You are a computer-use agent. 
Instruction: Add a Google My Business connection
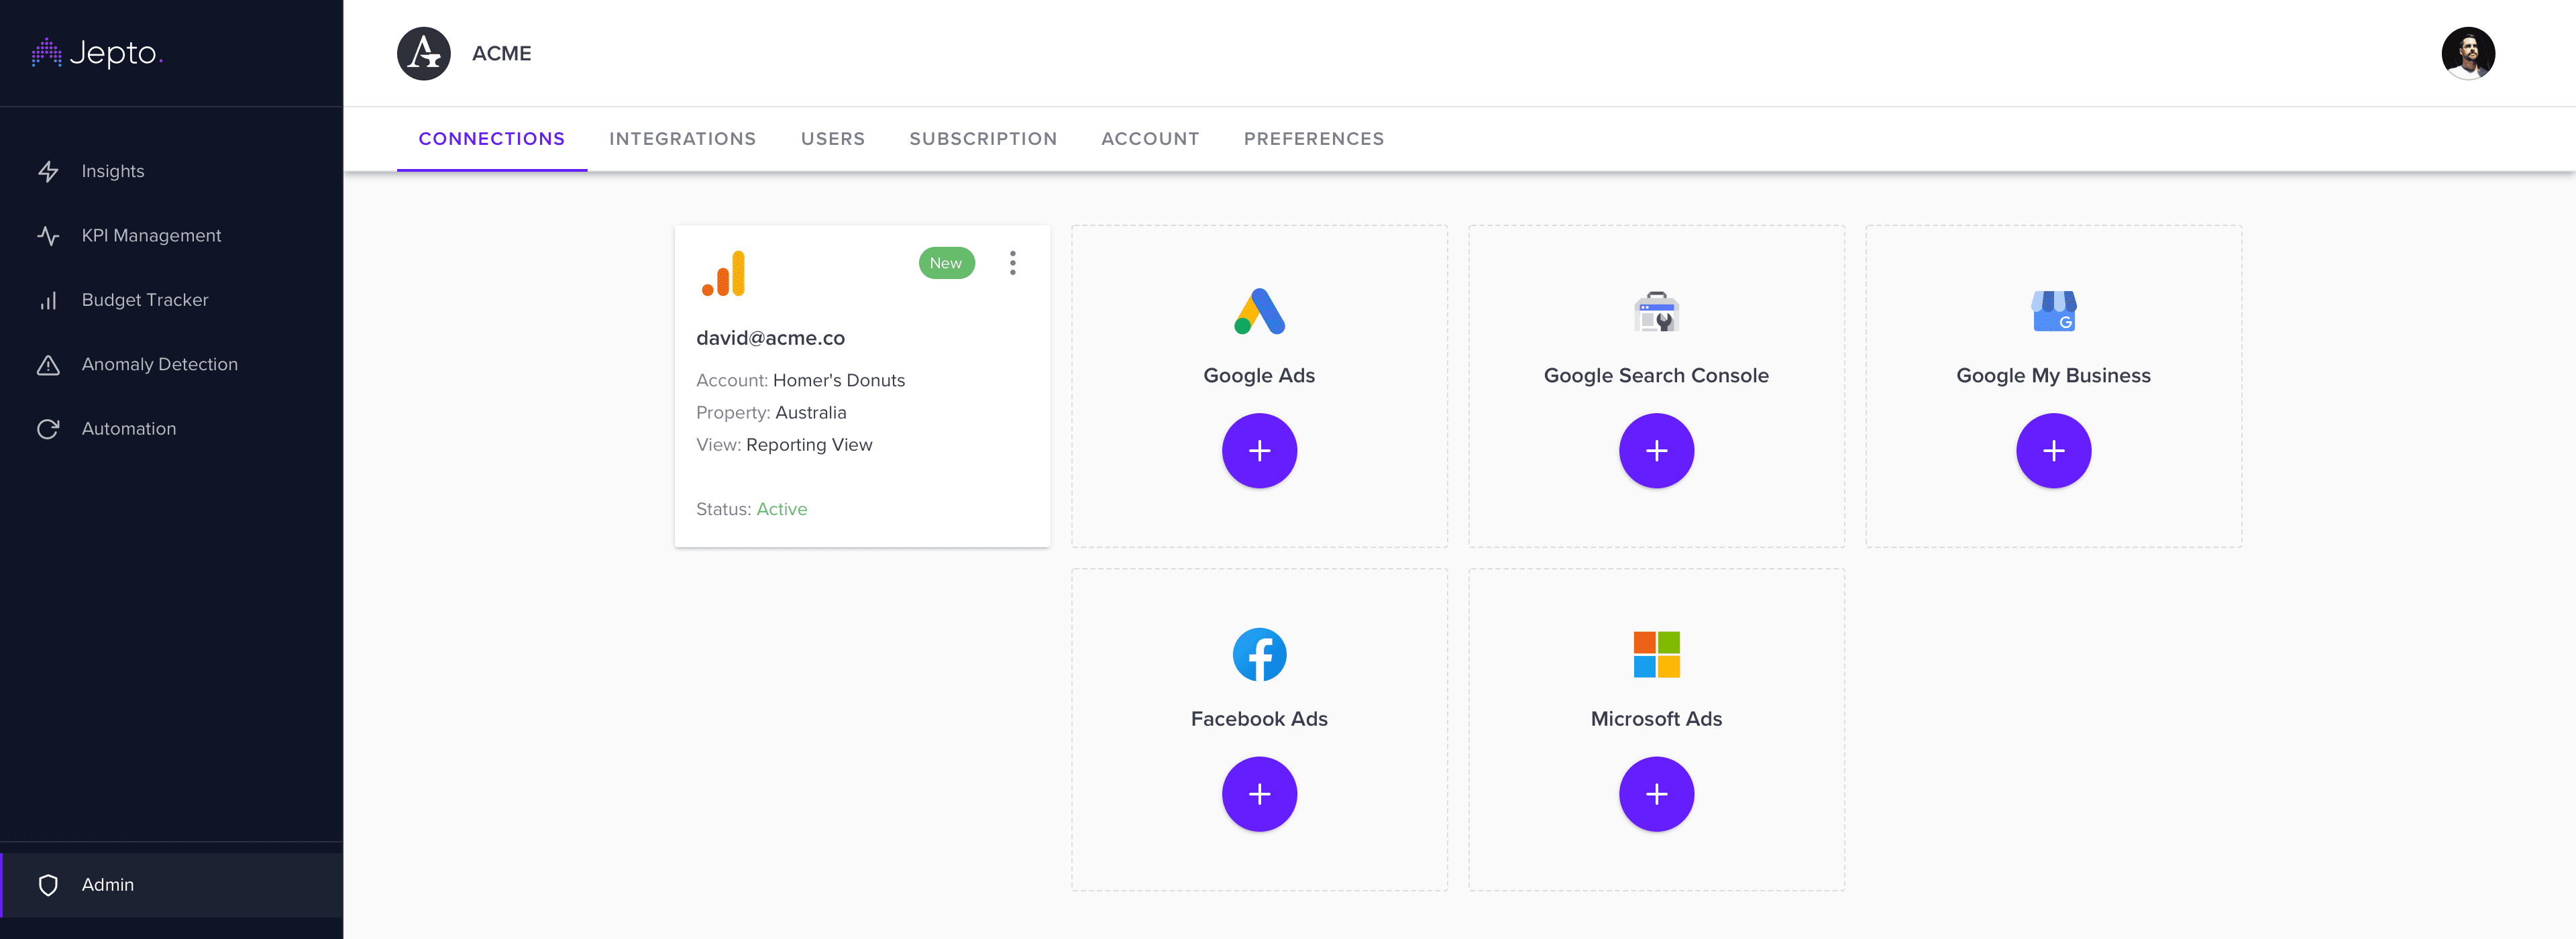2053,451
